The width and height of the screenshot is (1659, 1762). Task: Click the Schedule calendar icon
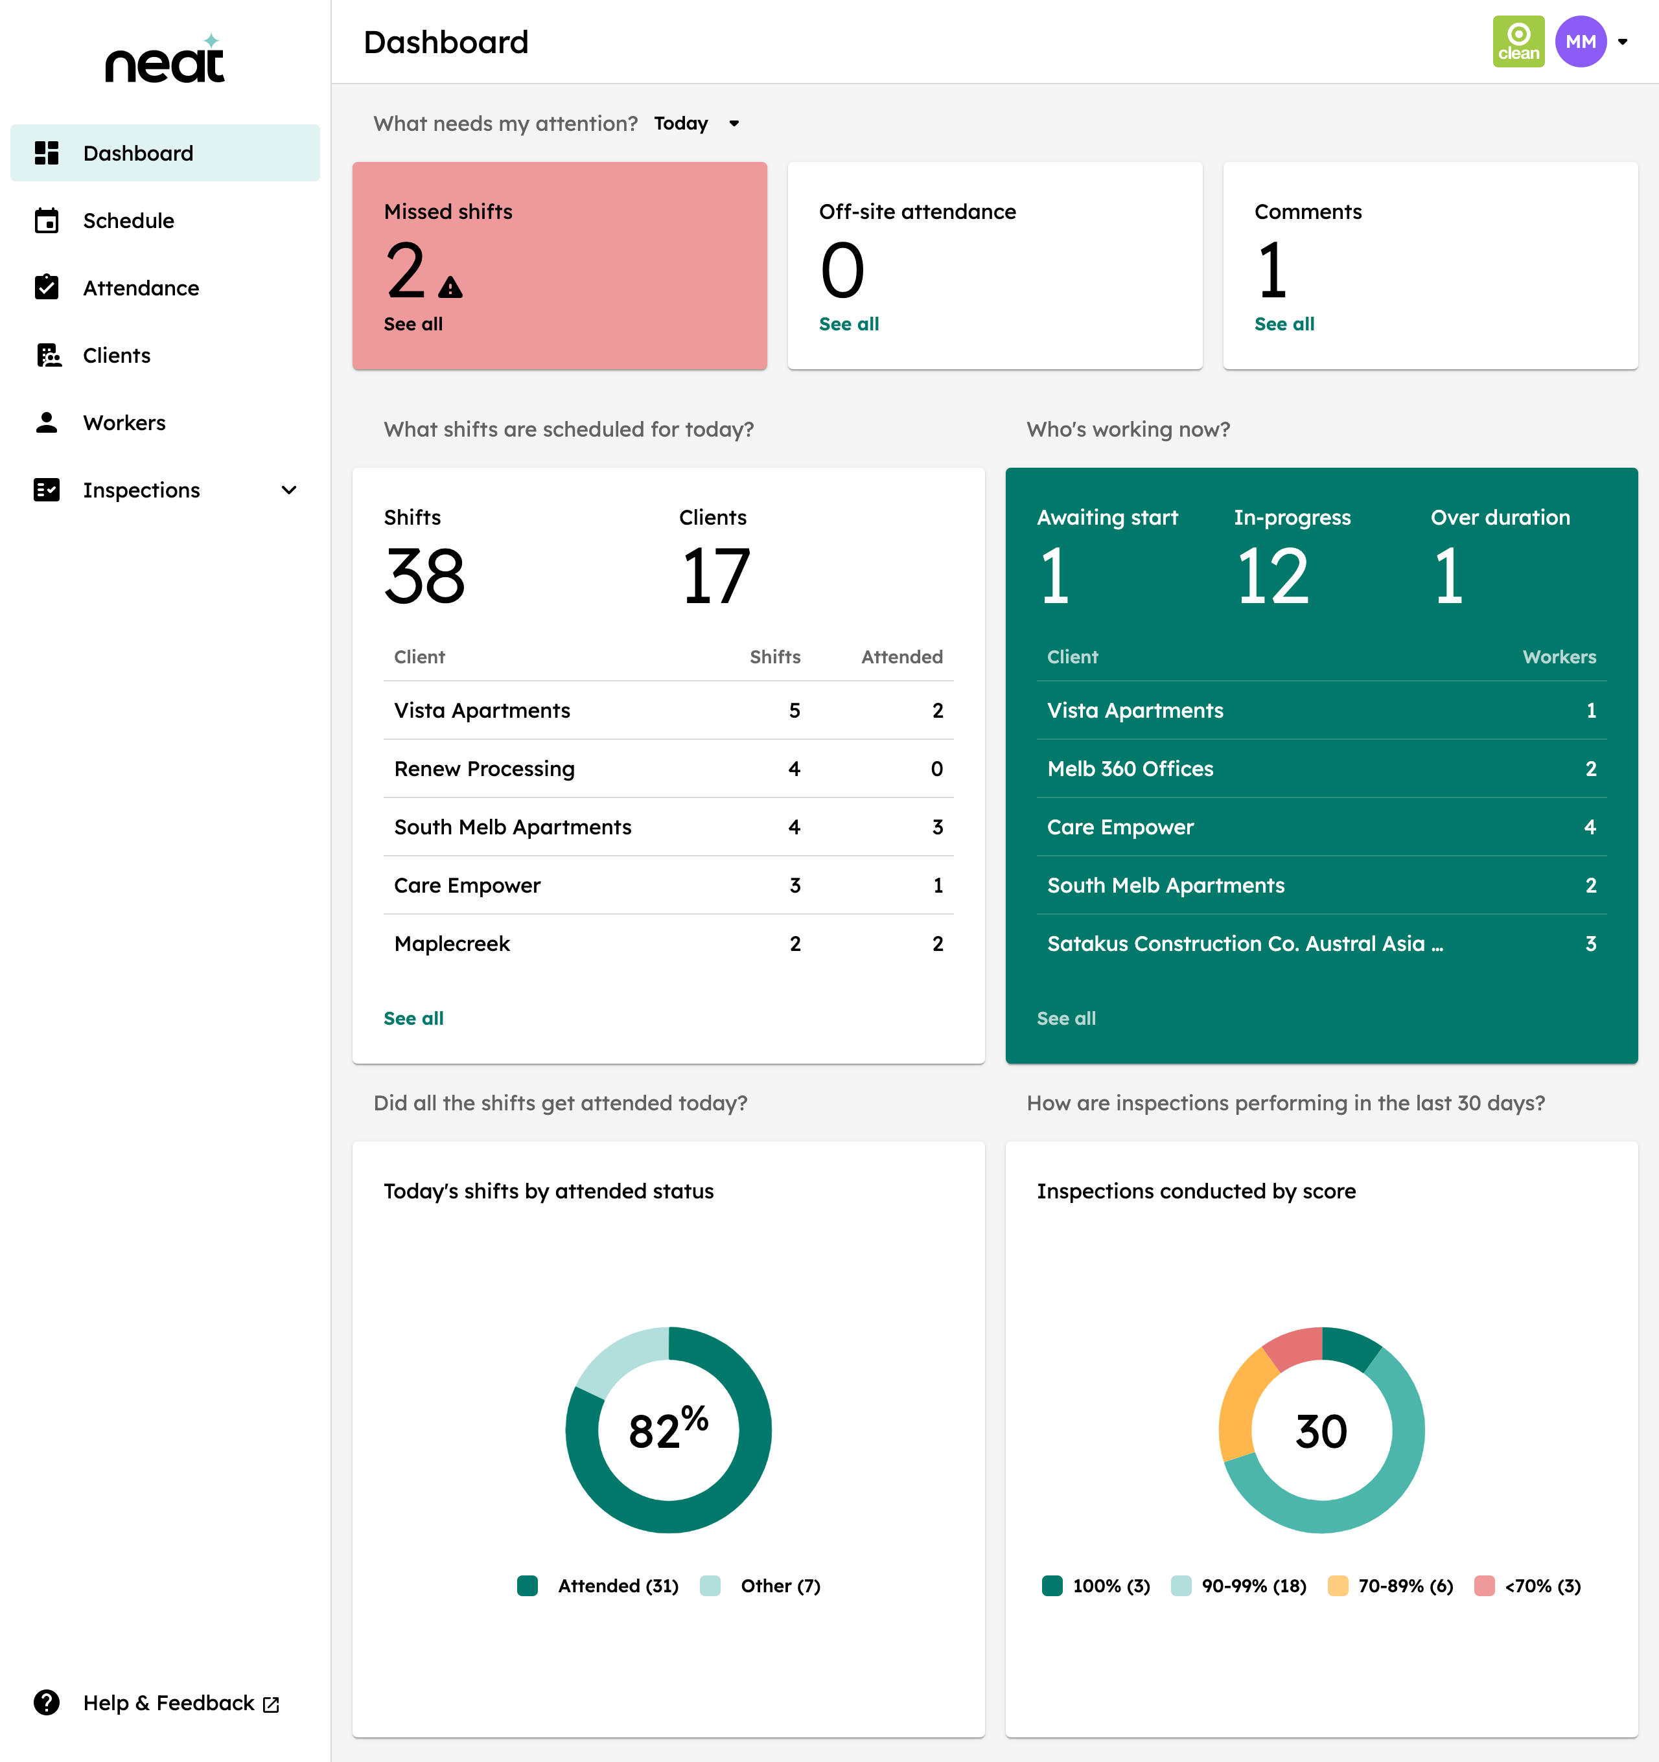click(46, 221)
